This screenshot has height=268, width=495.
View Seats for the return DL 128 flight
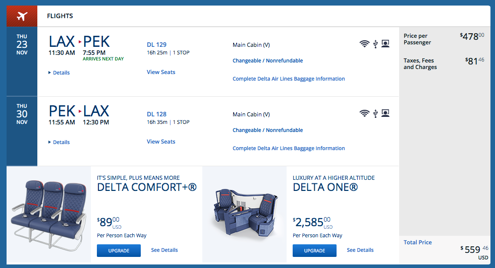click(x=161, y=142)
